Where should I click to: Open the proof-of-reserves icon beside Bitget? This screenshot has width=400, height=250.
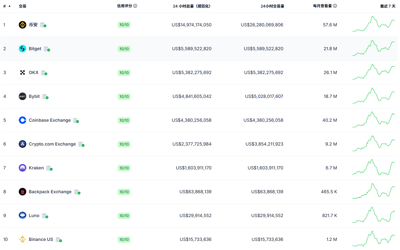click(x=47, y=49)
